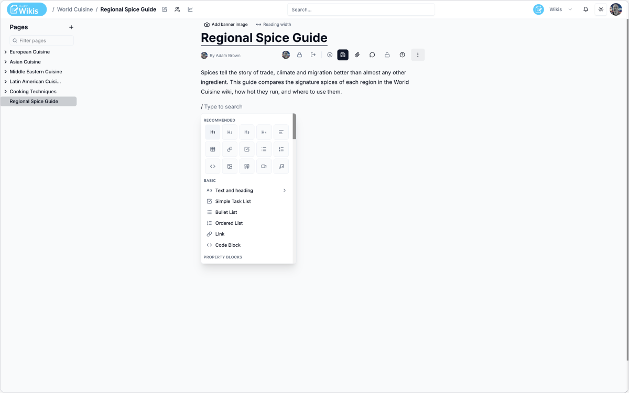Toggle the closed lock icon beside the author avatar
The image size is (629, 393).
pos(300,54)
